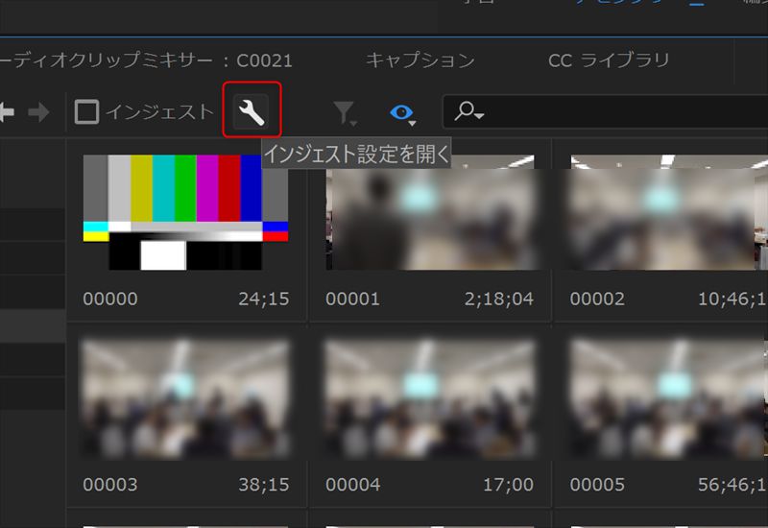The image size is (768, 528).
Task: Open the file type filter funnel
Action: tap(344, 113)
